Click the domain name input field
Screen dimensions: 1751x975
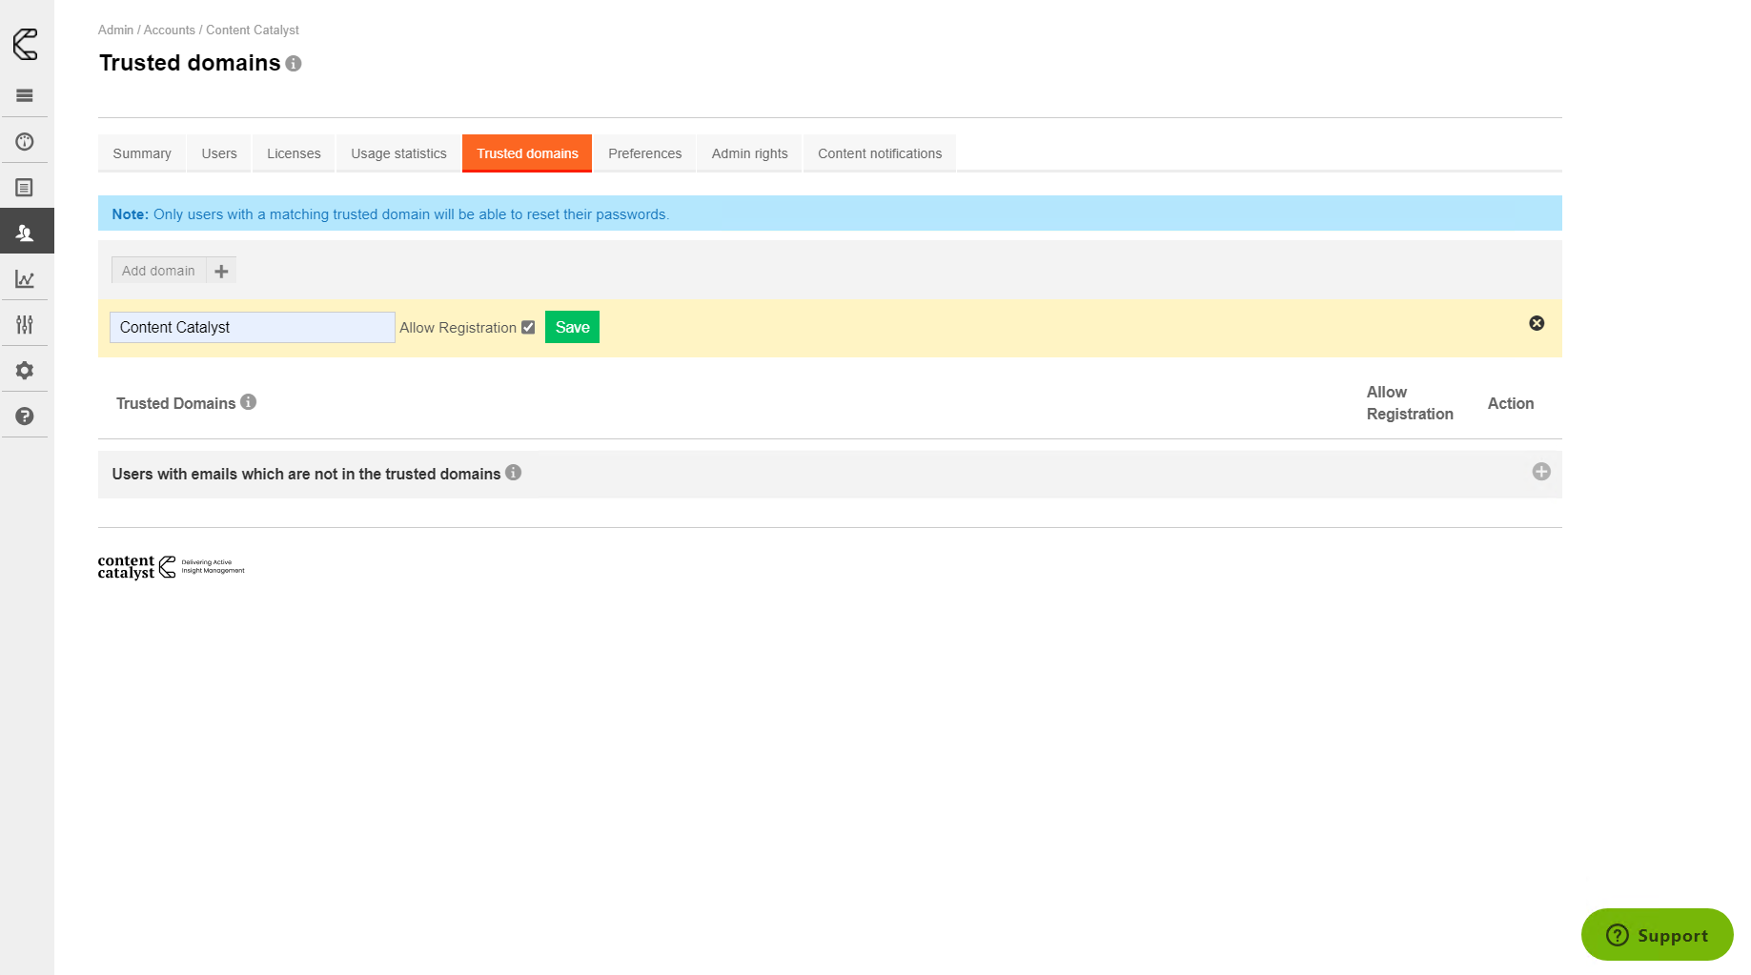point(252,328)
